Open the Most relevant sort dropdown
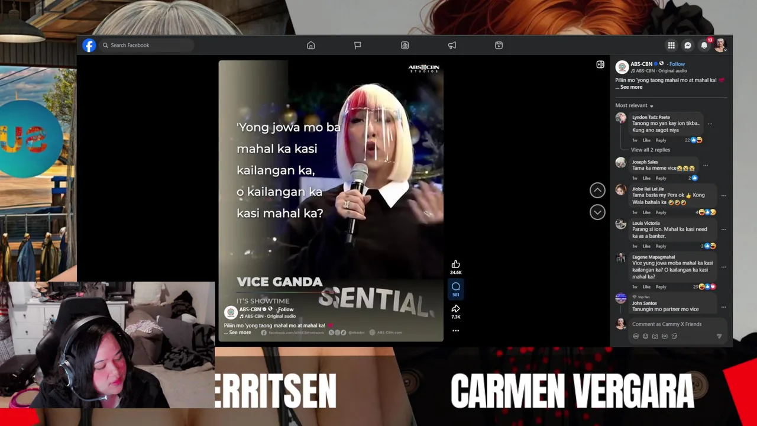Viewport: 757px width, 426px height. click(x=634, y=105)
